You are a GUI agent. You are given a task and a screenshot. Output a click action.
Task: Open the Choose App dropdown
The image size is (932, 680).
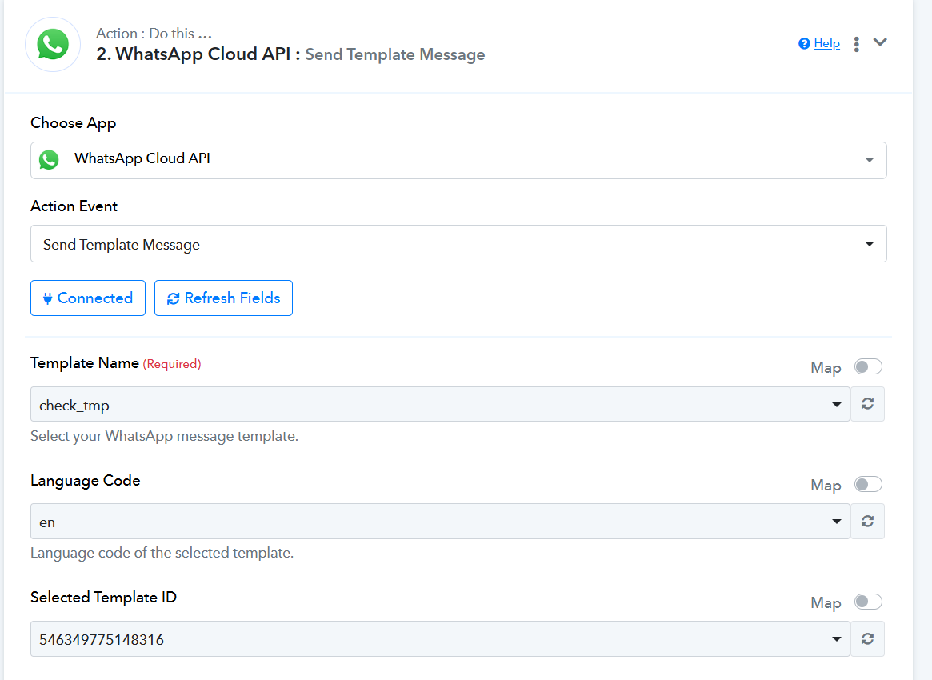tap(458, 160)
